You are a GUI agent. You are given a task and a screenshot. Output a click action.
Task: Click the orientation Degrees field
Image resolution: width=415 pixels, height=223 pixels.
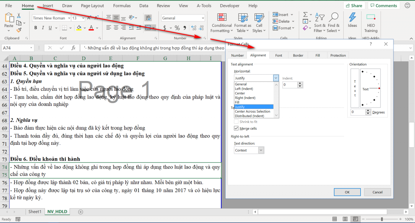pyautogui.click(x=358, y=112)
